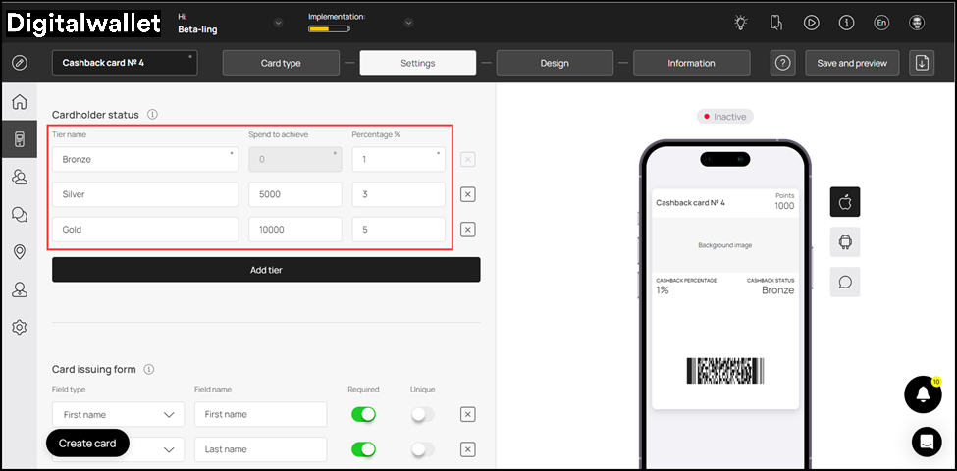The image size is (957, 471).
Task: Open the notifications bell
Action: tap(922, 393)
